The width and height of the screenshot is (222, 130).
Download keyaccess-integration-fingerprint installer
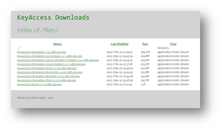pyautogui.click(x=50, y=72)
